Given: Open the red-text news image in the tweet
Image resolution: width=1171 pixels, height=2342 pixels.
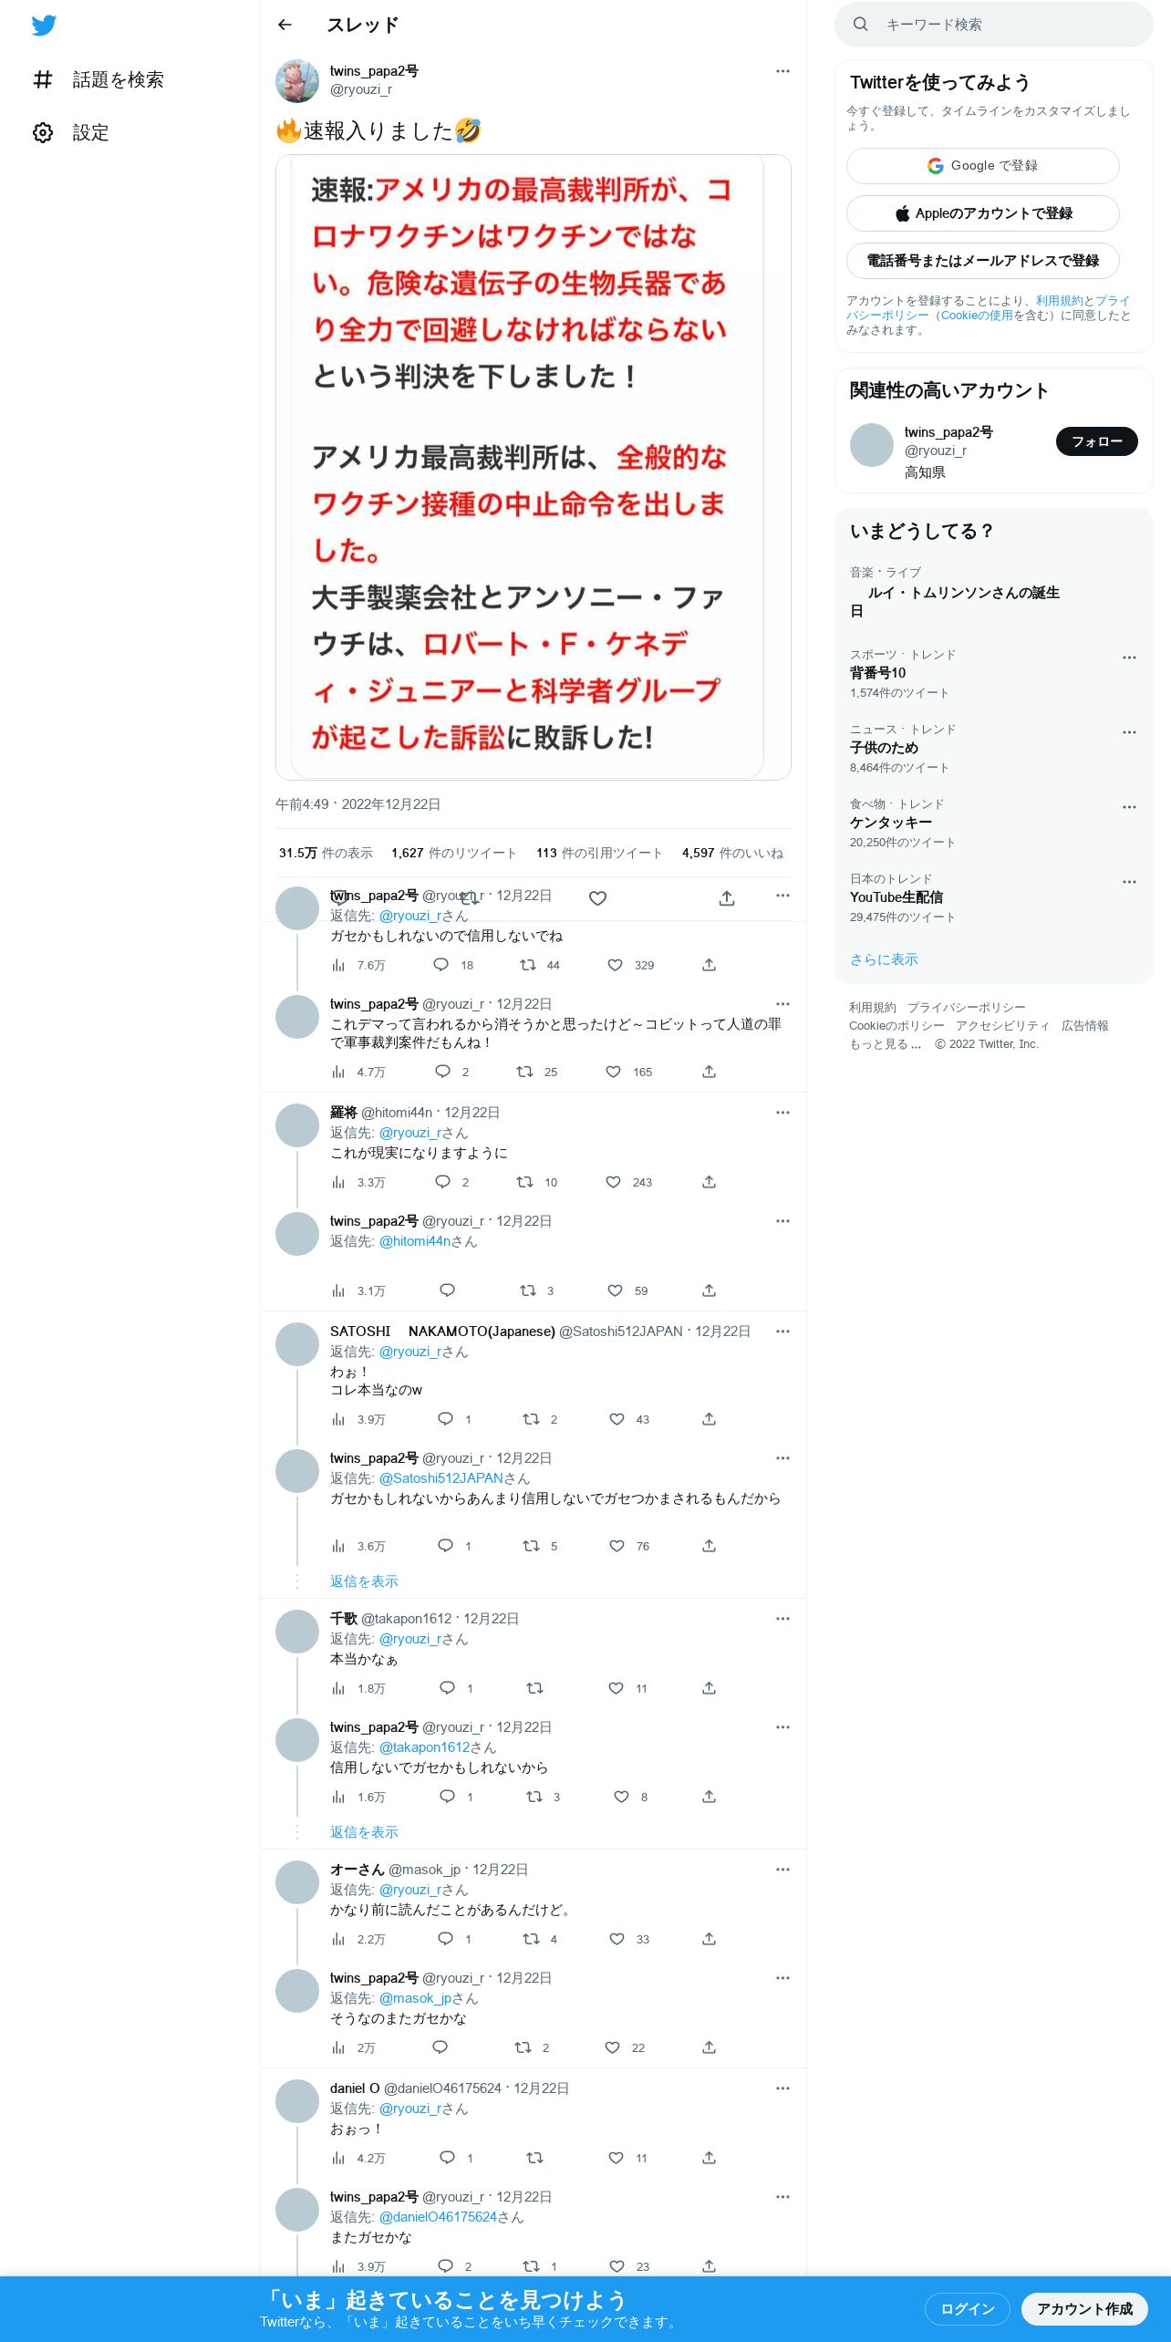Looking at the screenshot, I should 534,467.
